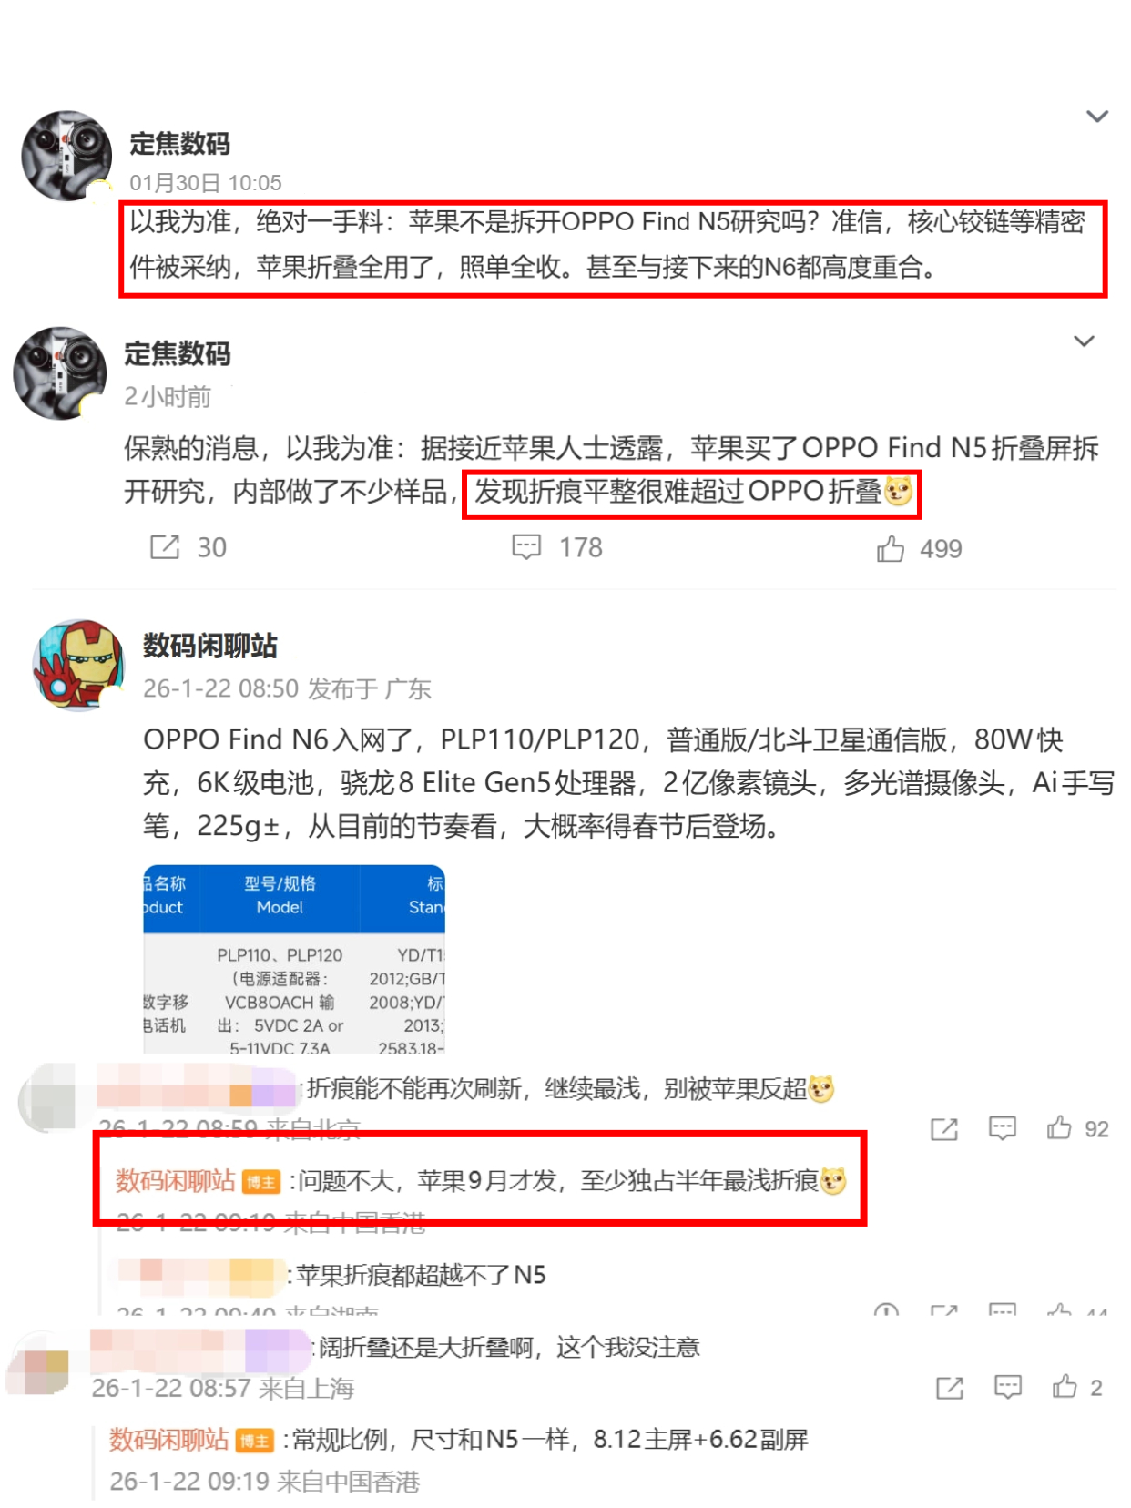Open the 数码闲聊站 username link
Screen dimensions: 1131x1508
[210, 646]
